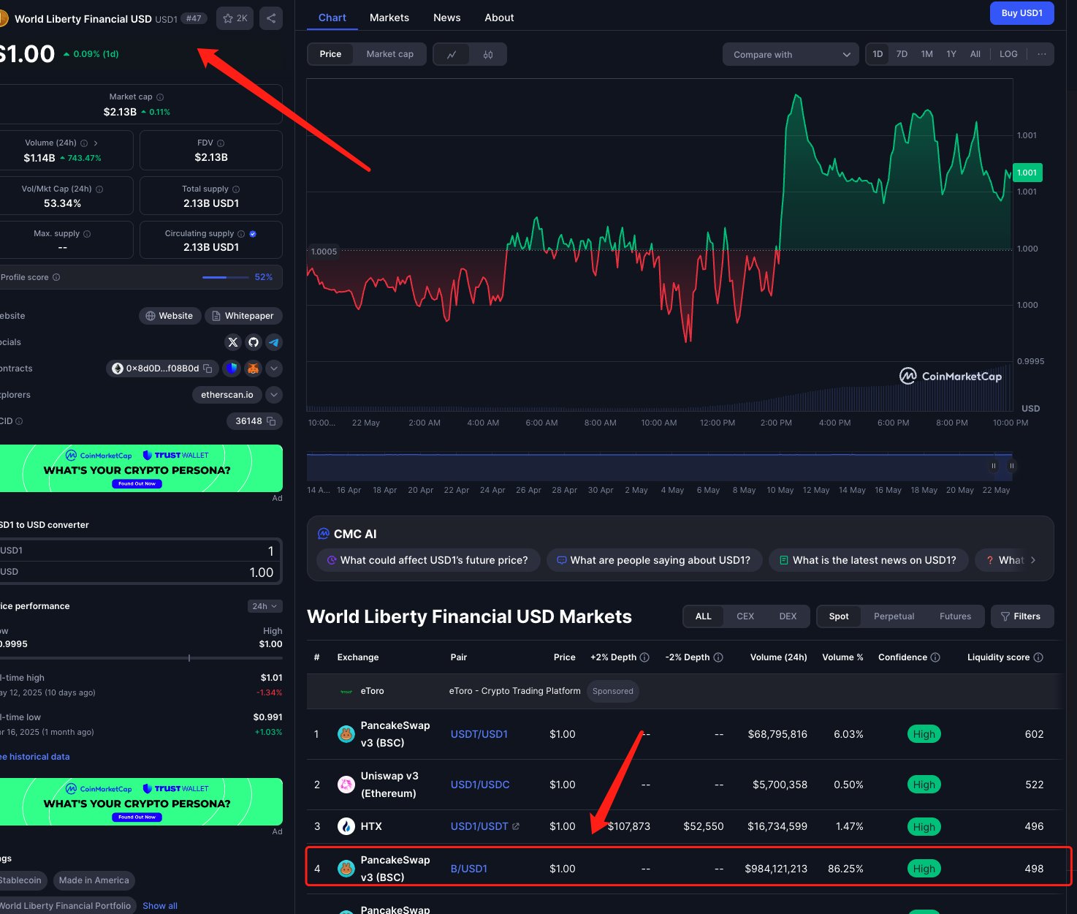Expand the explorers list next to etherscan.io
Image resolution: width=1077 pixels, height=914 pixels.
[274, 395]
